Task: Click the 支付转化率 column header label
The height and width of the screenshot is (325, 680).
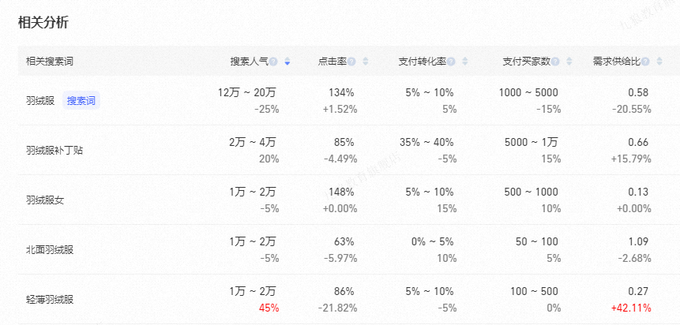Action: 423,62
